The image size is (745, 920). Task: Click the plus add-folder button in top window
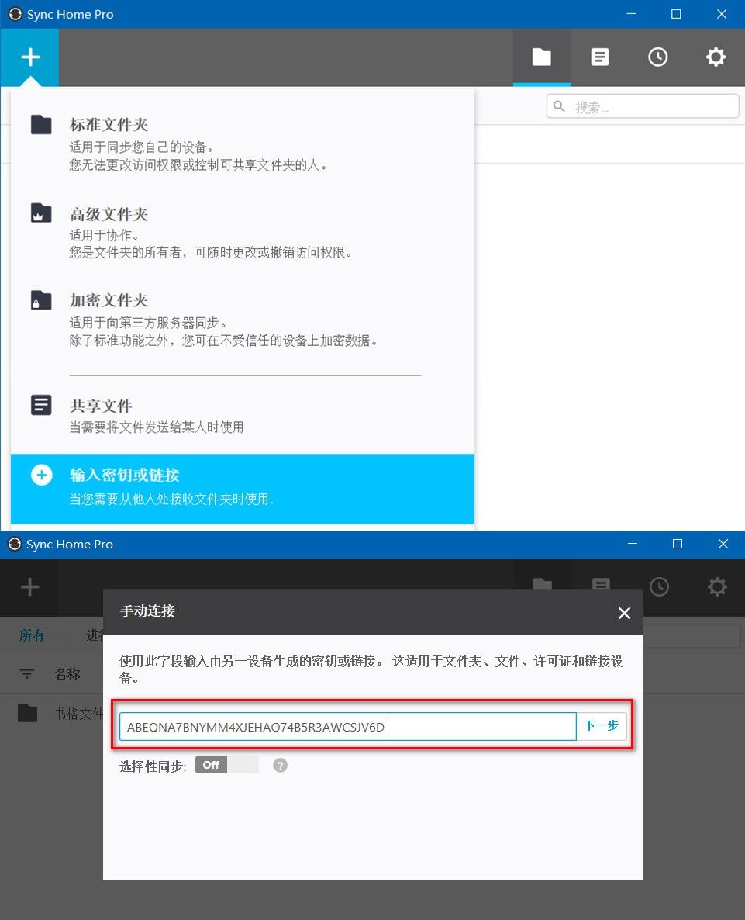pos(30,57)
